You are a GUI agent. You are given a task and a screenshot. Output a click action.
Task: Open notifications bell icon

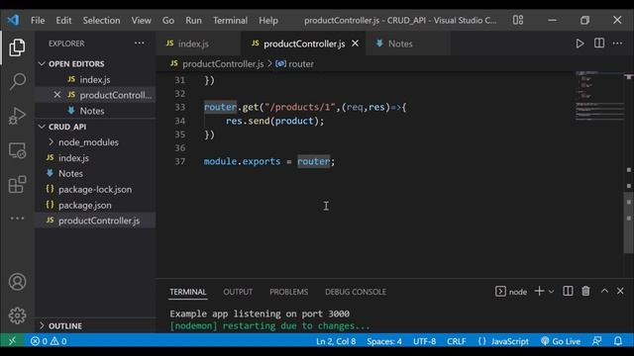(618, 341)
